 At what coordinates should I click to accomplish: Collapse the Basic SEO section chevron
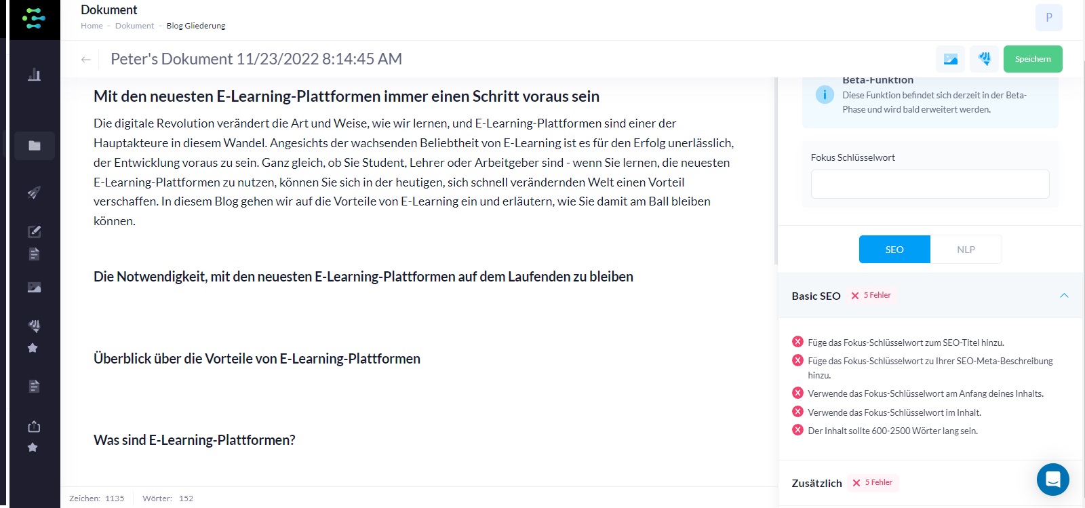tap(1064, 296)
